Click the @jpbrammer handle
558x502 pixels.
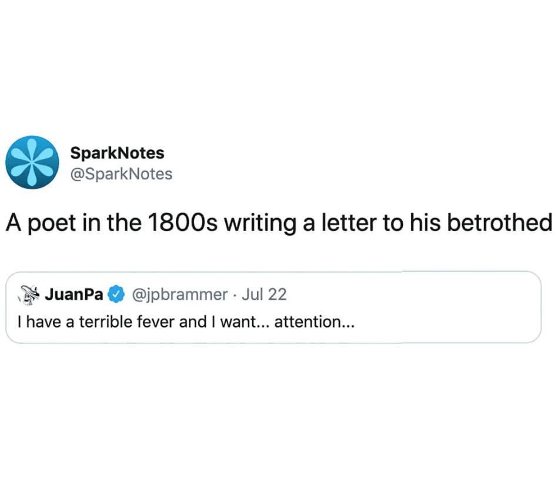(179, 294)
